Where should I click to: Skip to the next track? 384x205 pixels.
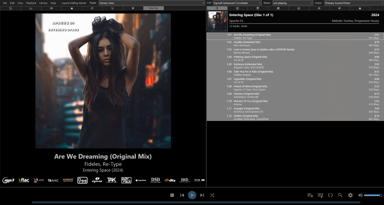click(202, 195)
